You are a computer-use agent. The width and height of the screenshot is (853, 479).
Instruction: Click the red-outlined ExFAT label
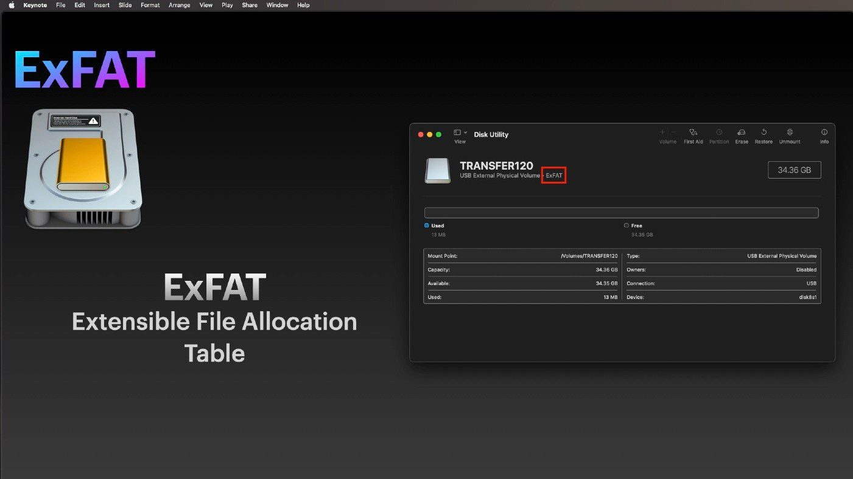[x=554, y=176]
